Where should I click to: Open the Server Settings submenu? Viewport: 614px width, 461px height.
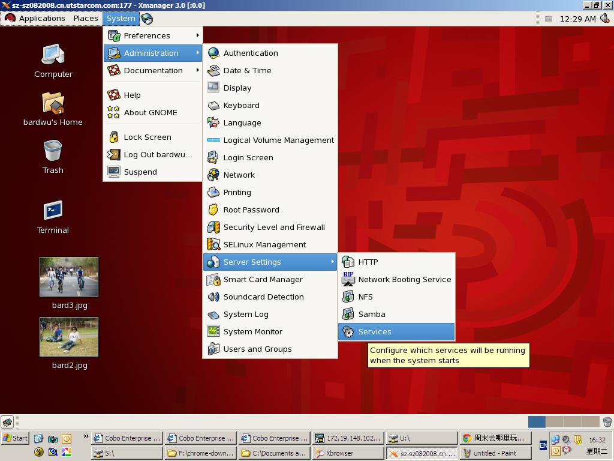252,262
